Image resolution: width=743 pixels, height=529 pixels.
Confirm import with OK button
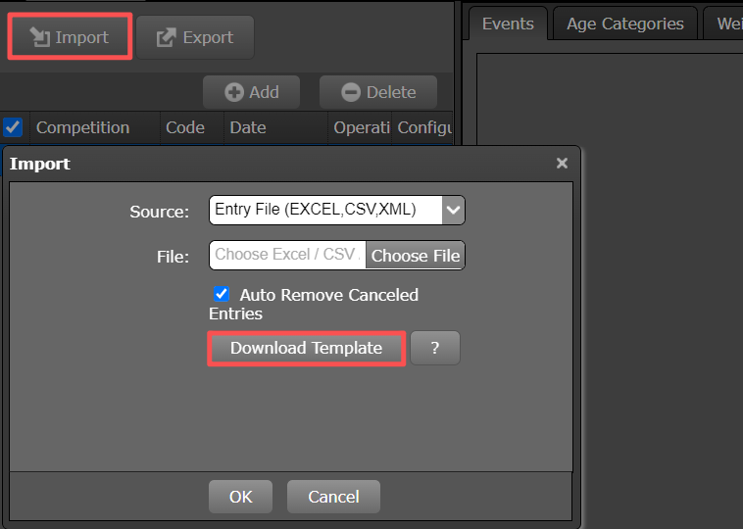pos(241,497)
